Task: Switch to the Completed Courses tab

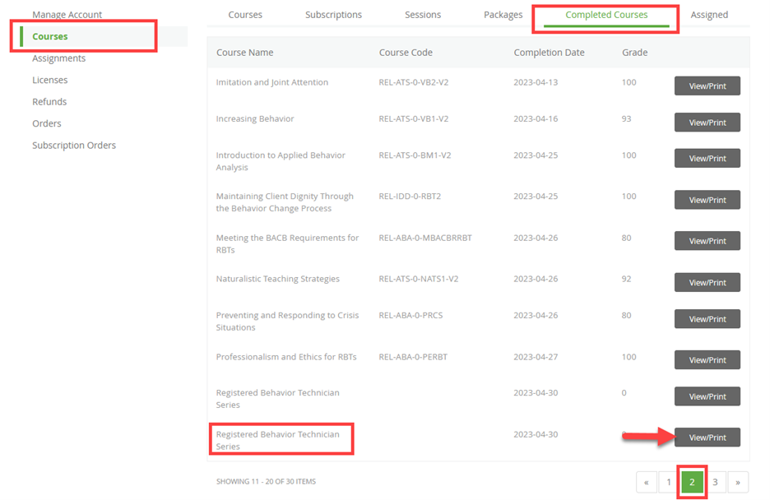Action: click(606, 15)
